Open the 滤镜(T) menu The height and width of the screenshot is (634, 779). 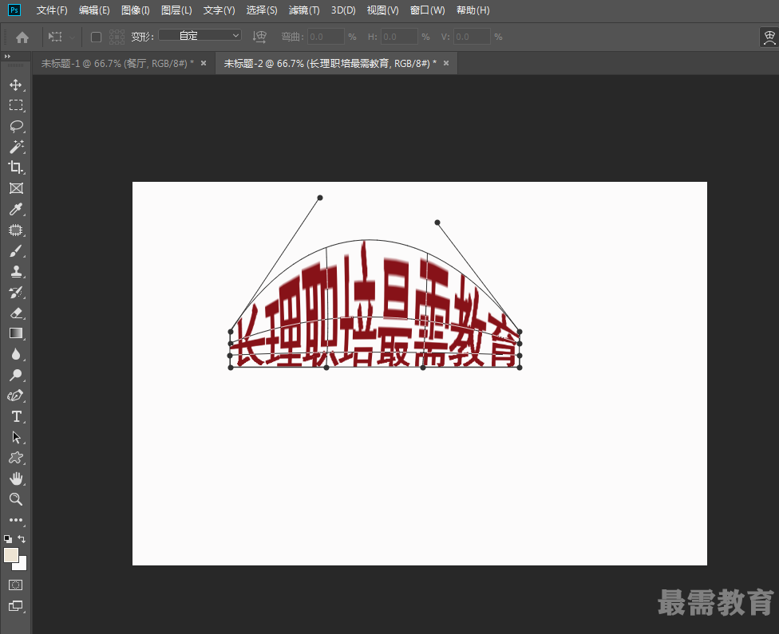pos(304,10)
